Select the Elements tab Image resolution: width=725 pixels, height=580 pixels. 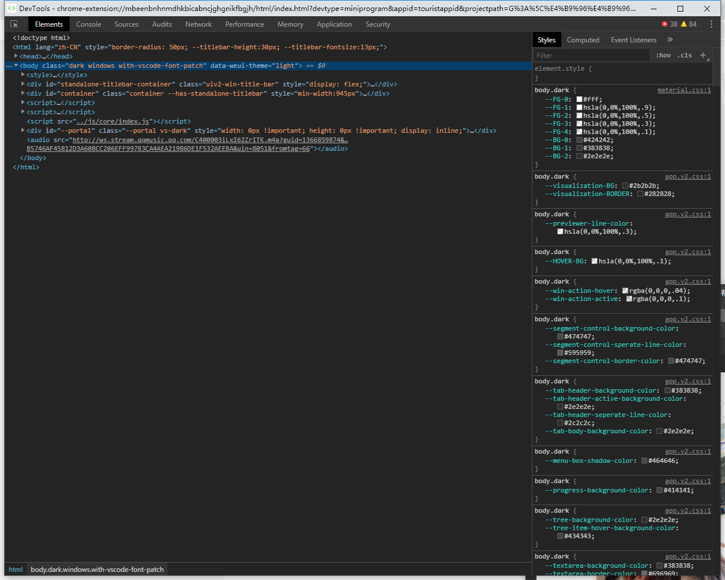coord(49,24)
